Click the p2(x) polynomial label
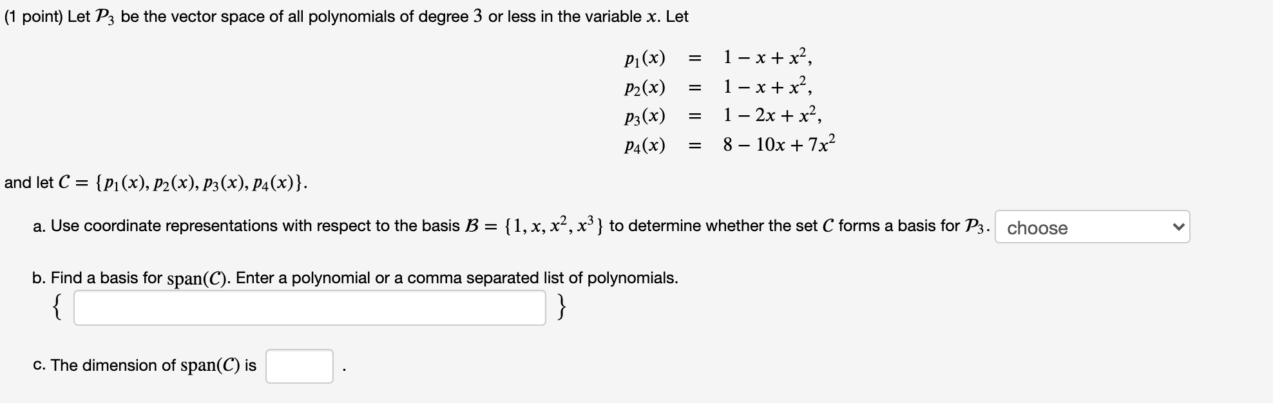This screenshot has width=1273, height=403. (645, 87)
